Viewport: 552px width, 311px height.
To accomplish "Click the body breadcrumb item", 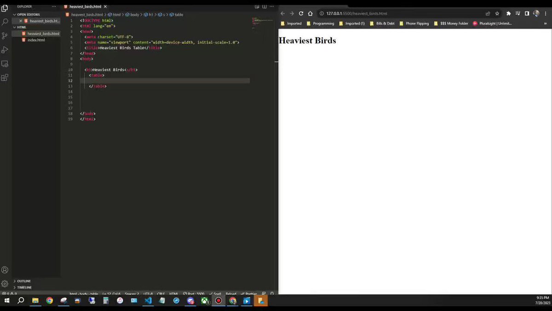I will [x=132, y=15].
